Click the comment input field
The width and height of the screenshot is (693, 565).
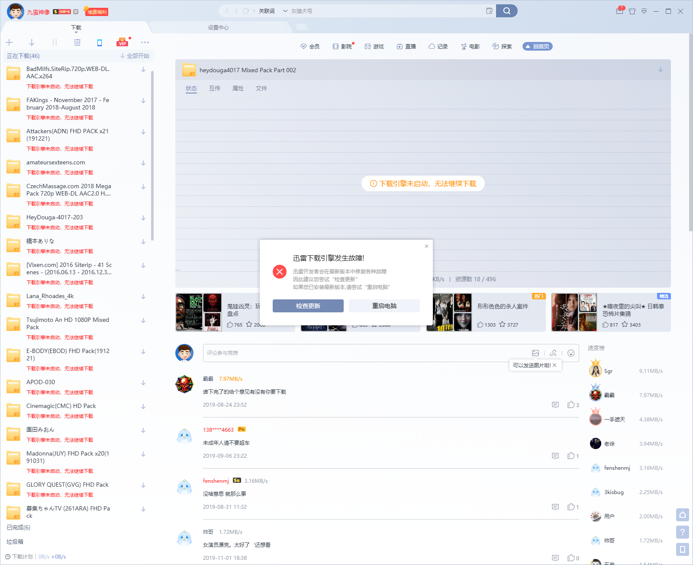[x=364, y=353]
